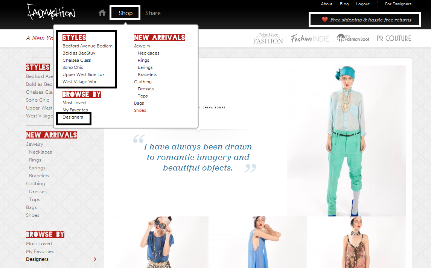Open the floral camisole top photo
This screenshot has width=431, height=268.
pos(356,242)
